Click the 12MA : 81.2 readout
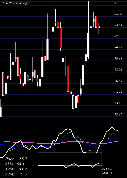127x178 pixels. point(16,169)
